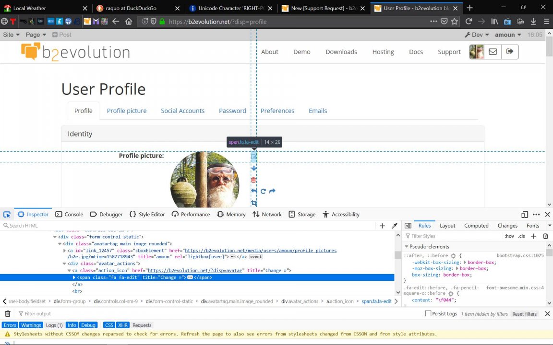Collapse the Pseudo-elements section
The image size is (553, 345).
pyautogui.click(x=406, y=247)
